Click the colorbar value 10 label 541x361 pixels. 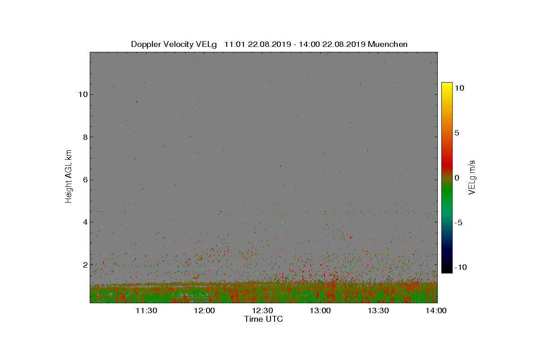coord(459,88)
